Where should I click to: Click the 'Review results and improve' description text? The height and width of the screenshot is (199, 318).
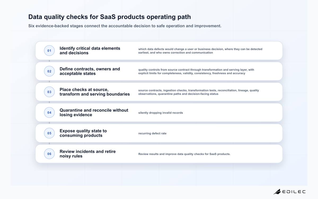[x=184, y=154]
